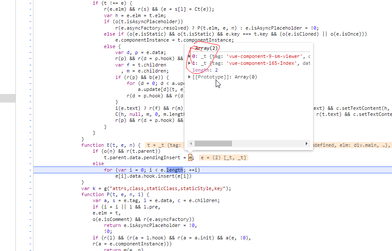Viewport: 392px width, 251px height.
Task: Click gutter marker beside function P line
Action: [30, 194]
